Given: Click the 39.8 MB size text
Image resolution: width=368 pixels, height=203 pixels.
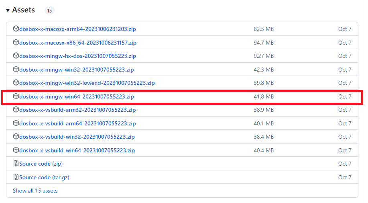Looking at the screenshot, I should (x=264, y=83).
